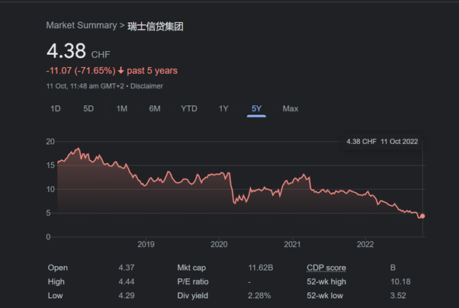This screenshot has height=308, width=459.
Task: Click the Low value 4.29
Action: (x=127, y=296)
